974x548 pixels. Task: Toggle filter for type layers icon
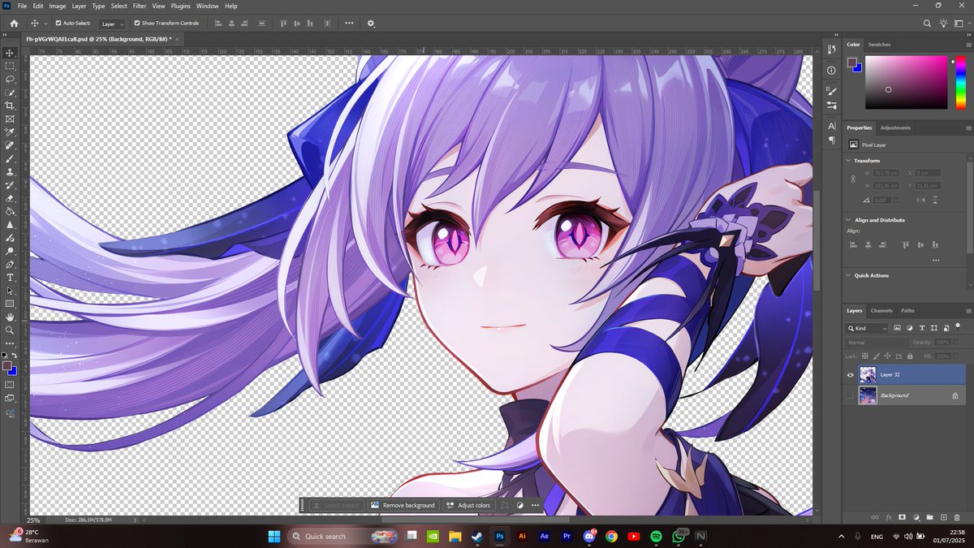coord(922,328)
